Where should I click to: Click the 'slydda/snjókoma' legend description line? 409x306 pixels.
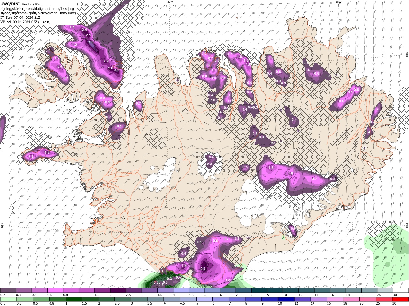[38, 13]
